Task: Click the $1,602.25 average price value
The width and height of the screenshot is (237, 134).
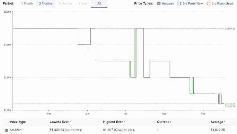Action: [217, 130]
